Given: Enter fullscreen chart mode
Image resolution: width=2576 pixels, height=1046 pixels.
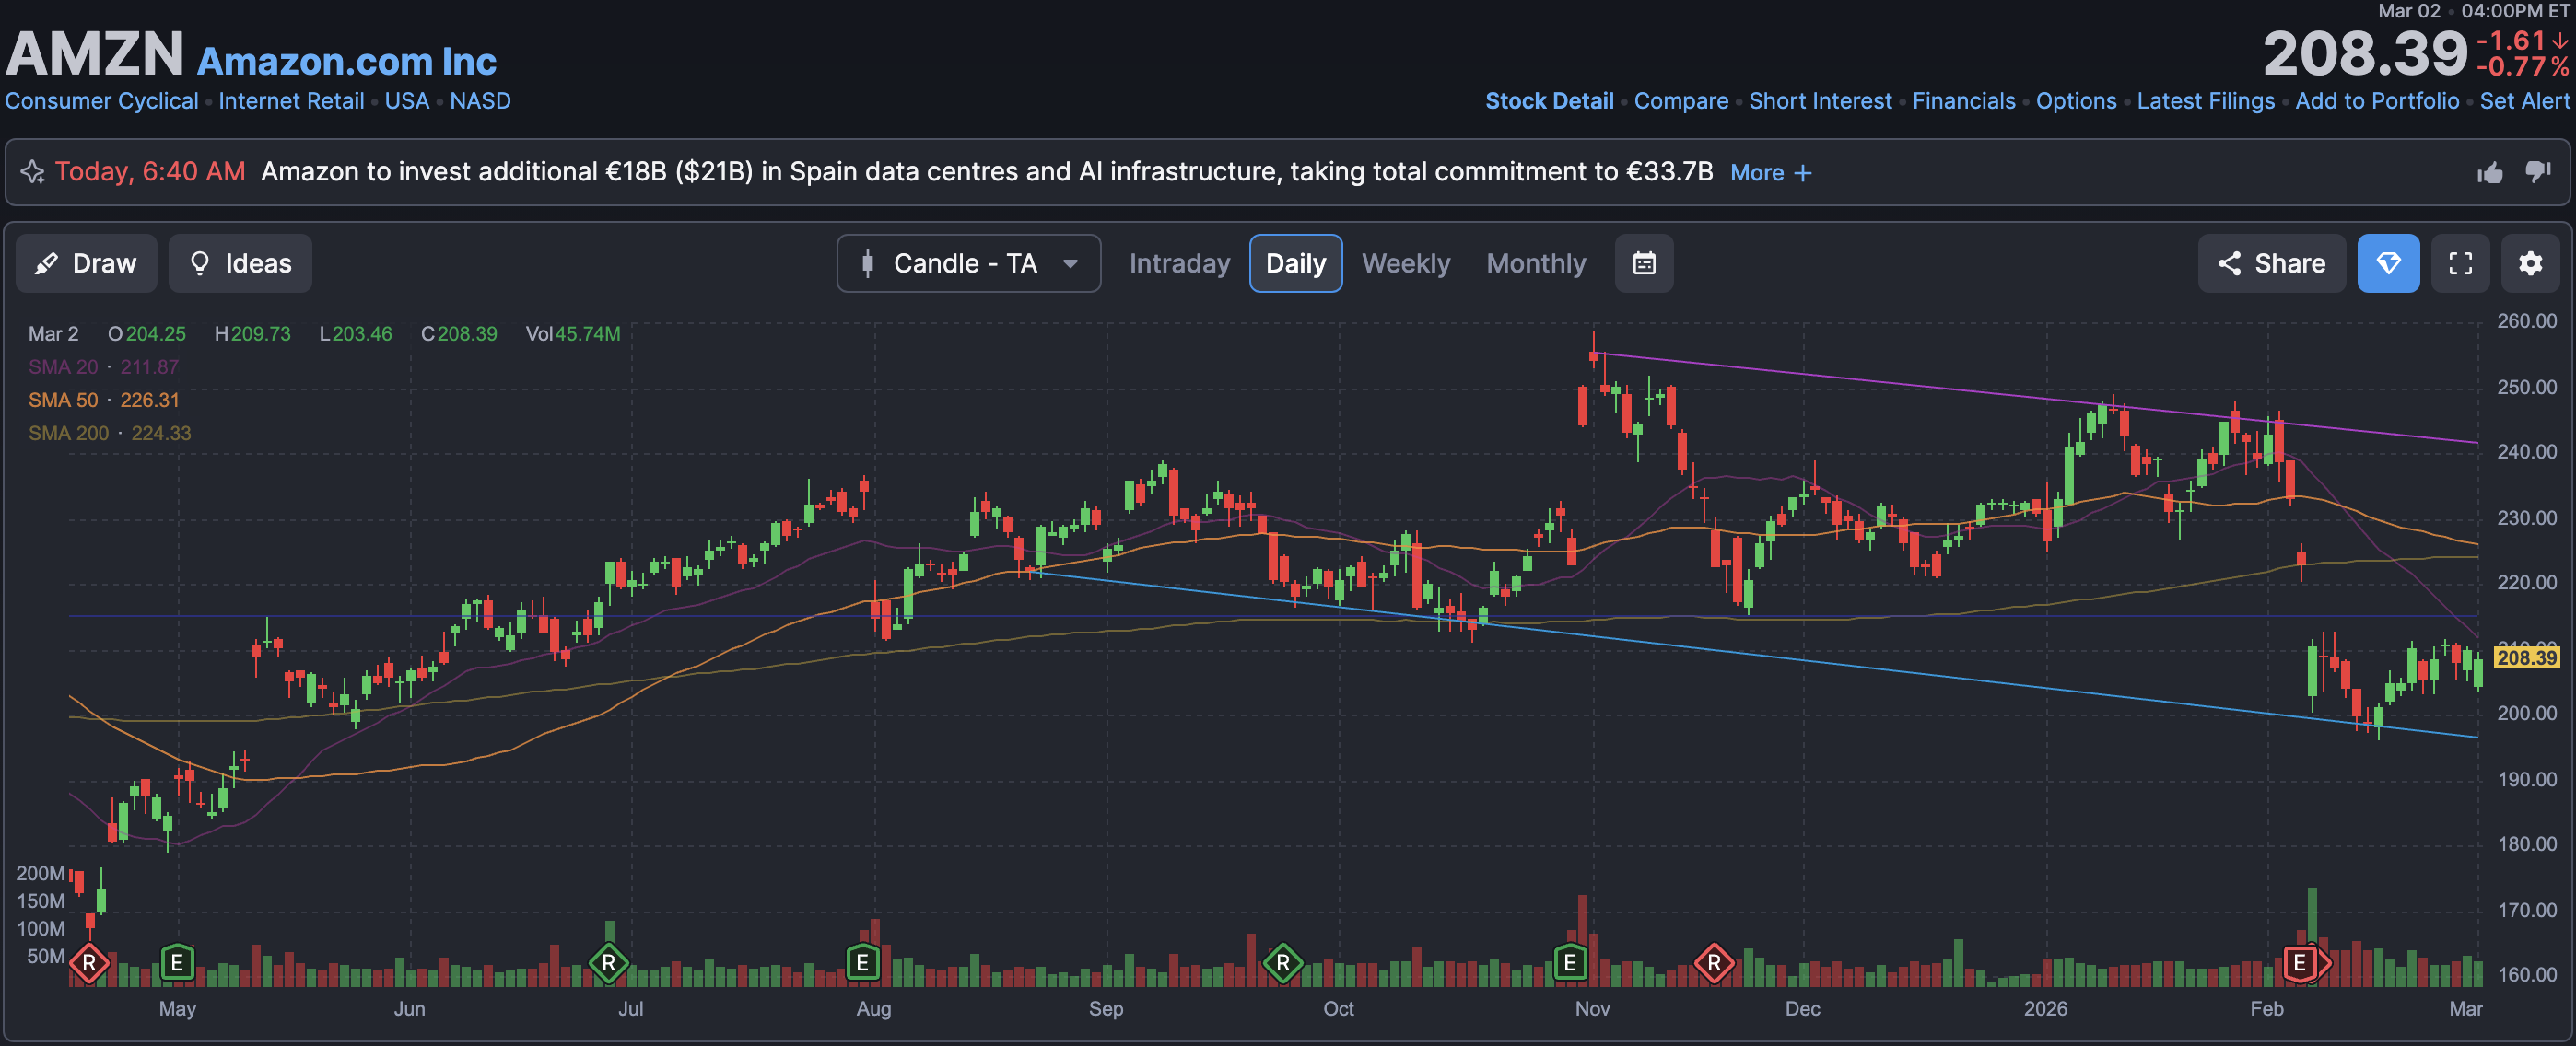Looking at the screenshot, I should (2460, 263).
